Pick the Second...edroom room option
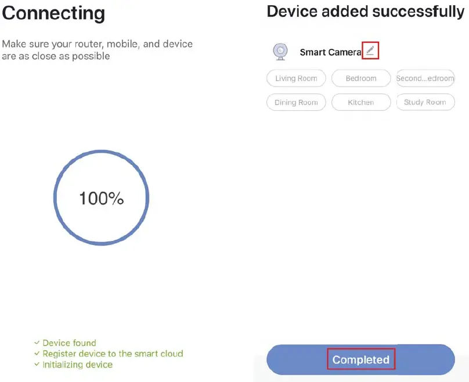This screenshot has width=469, height=382. point(425,78)
